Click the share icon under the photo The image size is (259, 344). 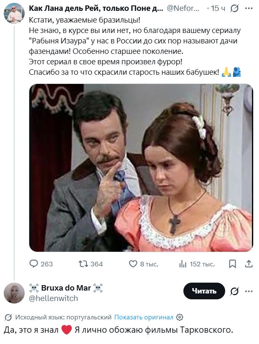coord(248,264)
